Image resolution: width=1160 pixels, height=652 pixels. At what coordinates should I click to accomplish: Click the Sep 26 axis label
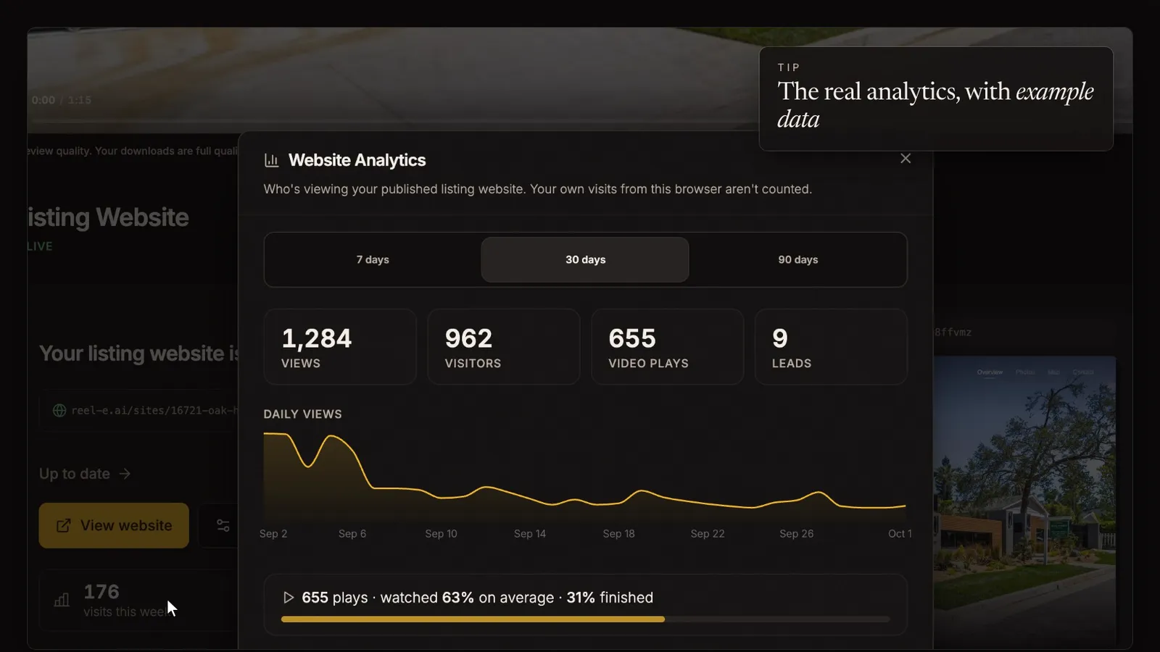point(796,534)
